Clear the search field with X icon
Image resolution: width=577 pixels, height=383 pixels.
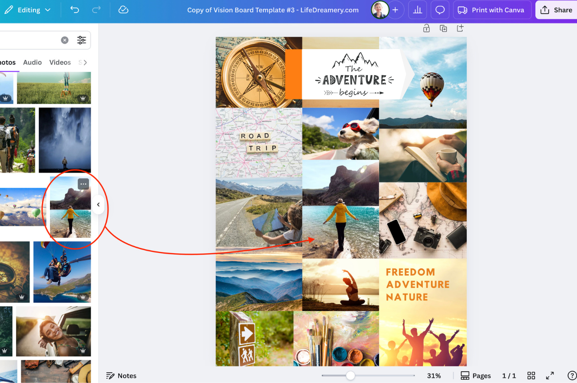[x=65, y=40]
